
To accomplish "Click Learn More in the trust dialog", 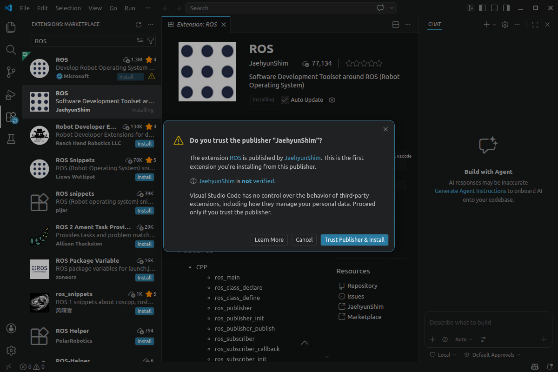I will coord(269,240).
